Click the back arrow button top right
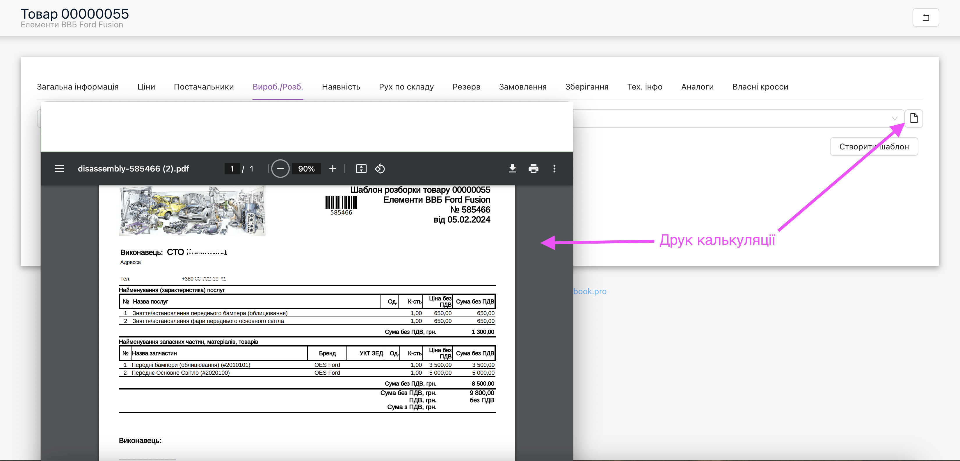 pyautogui.click(x=925, y=17)
